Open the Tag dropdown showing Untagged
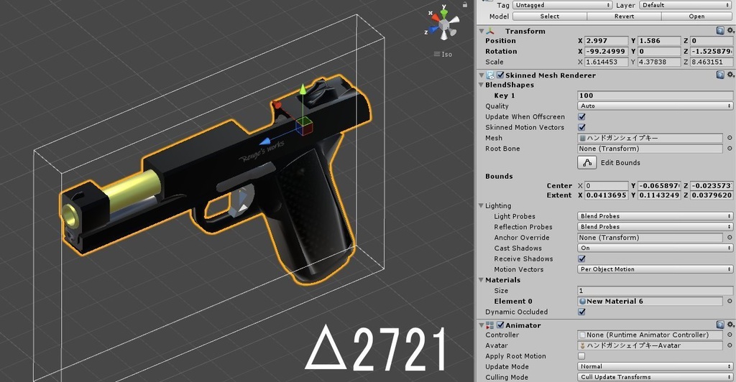 click(x=562, y=5)
